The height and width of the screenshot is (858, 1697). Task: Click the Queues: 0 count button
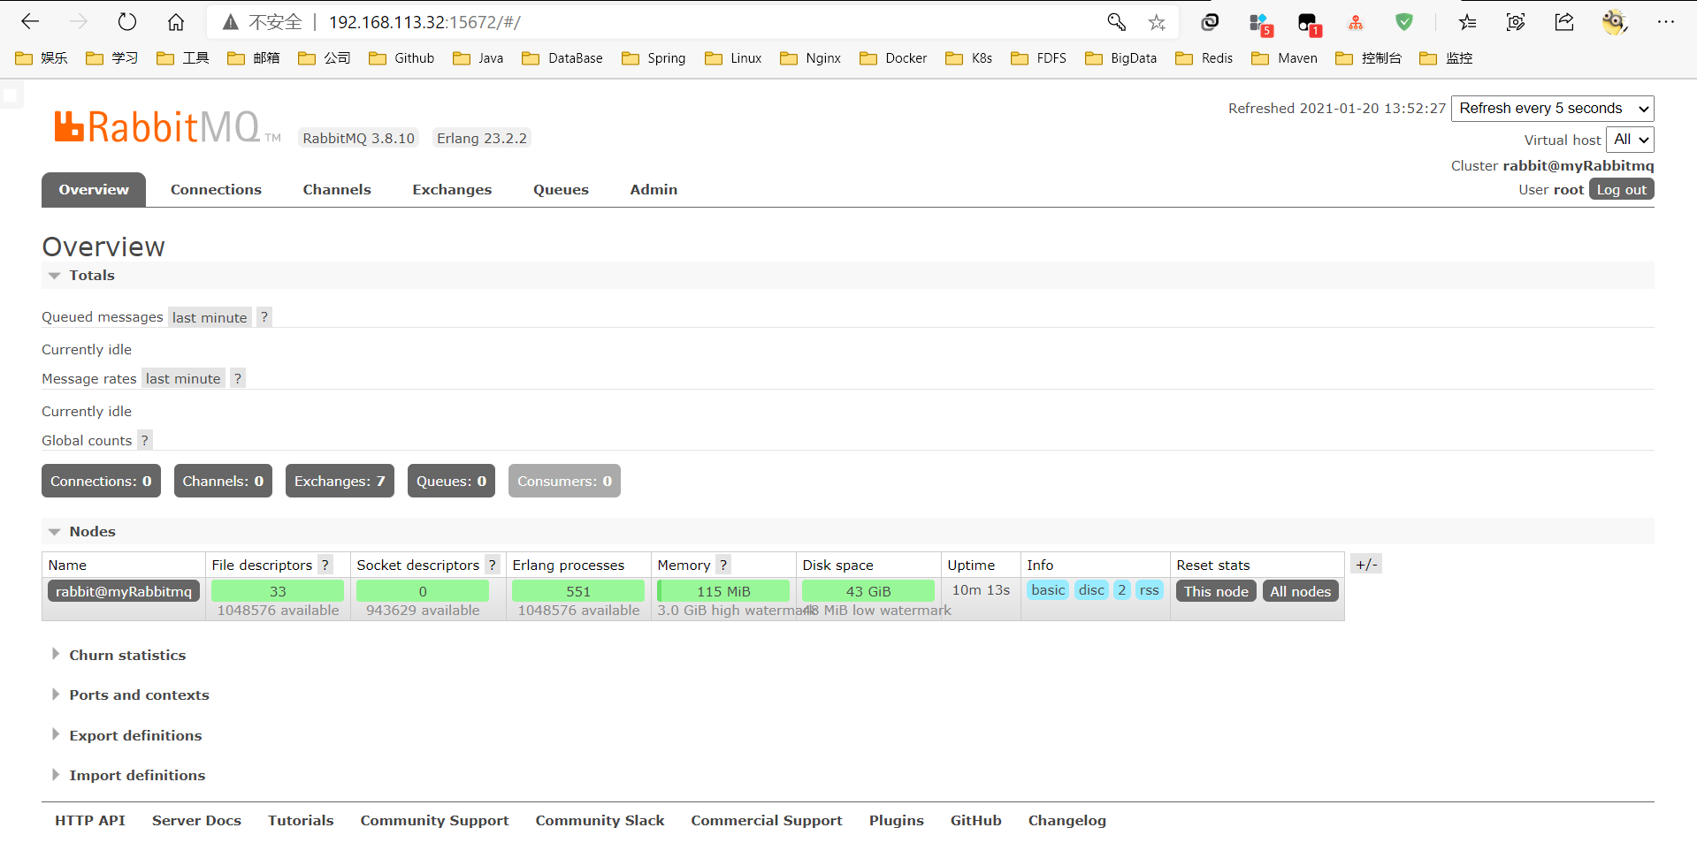pos(451,482)
